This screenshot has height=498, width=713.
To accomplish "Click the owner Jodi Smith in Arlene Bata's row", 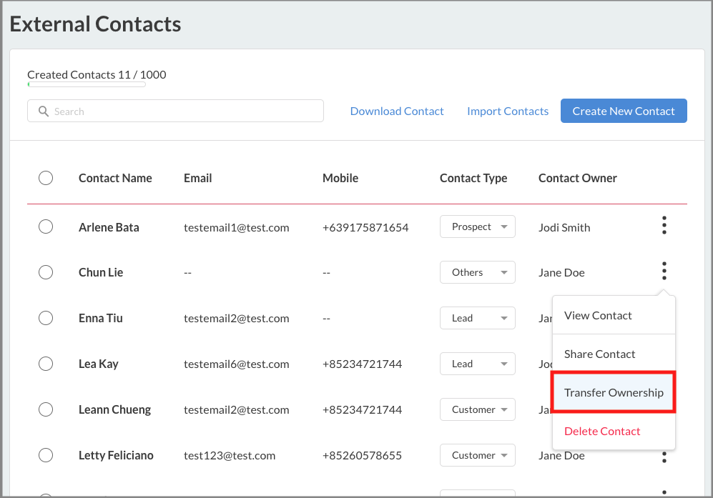I will pyautogui.click(x=564, y=228).
